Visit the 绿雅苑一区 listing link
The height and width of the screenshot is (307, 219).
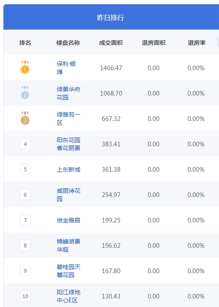pos(68,119)
